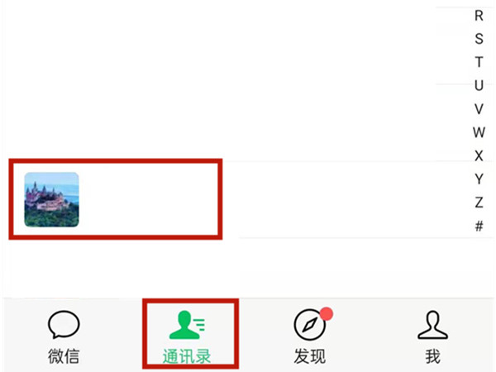This screenshot has height=372, width=496.
Task: Jump to letter X in index
Action: pyautogui.click(x=479, y=155)
